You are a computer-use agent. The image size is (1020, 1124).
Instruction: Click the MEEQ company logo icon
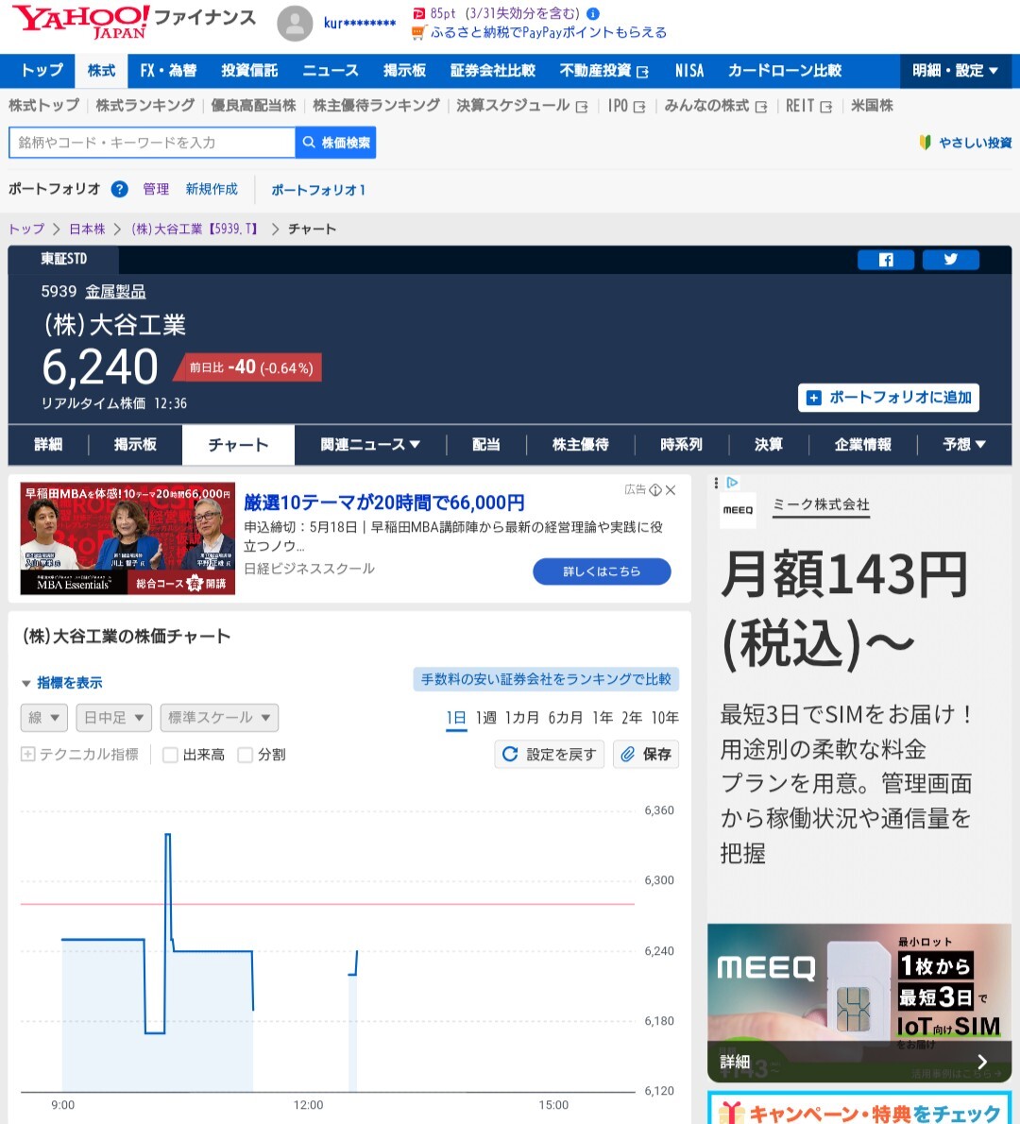pos(738,510)
